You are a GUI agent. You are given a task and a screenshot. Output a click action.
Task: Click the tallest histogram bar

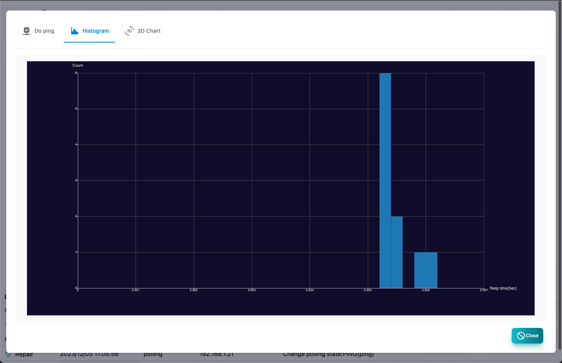[385, 180]
